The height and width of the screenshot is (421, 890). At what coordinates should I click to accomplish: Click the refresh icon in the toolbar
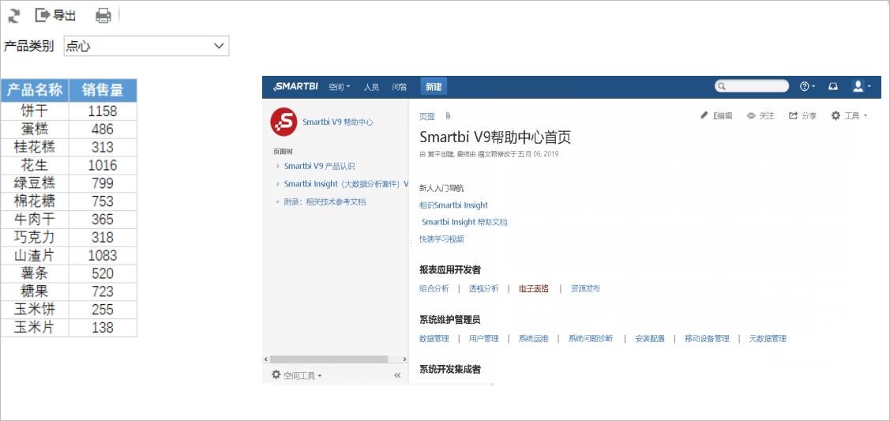coord(14,15)
